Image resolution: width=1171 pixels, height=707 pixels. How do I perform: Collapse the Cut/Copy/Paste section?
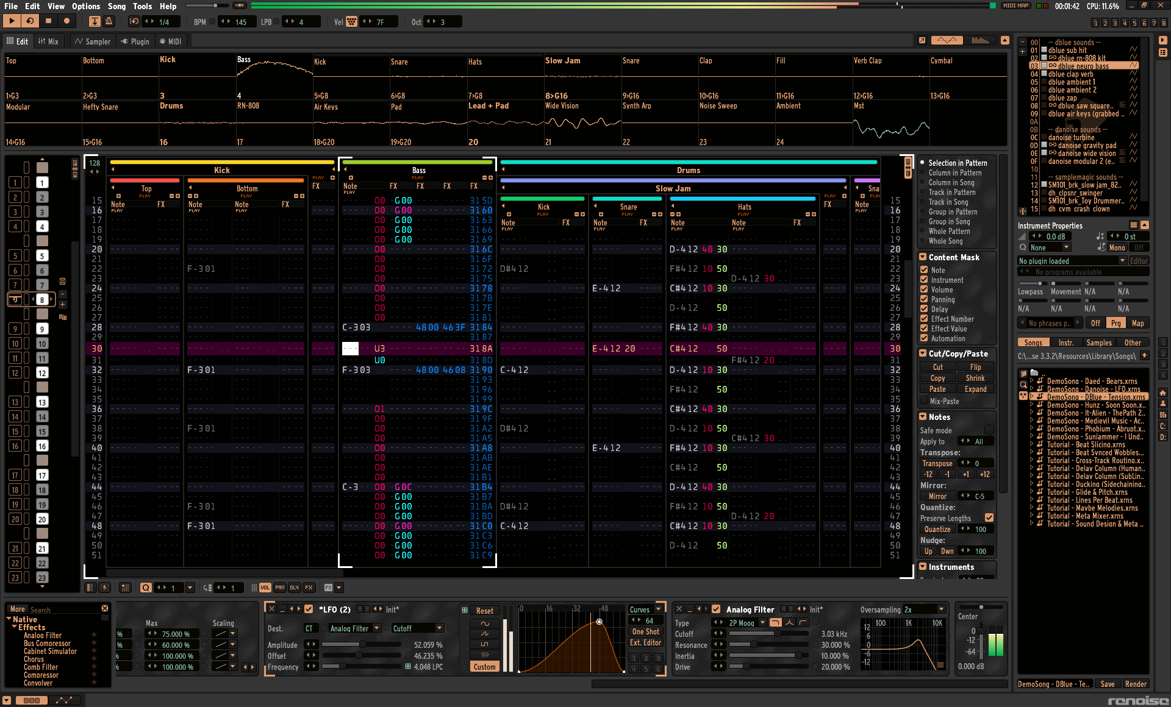pyautogui.click(x=923, y=353)
